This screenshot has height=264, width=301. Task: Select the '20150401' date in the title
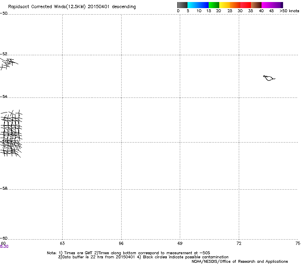point(98,7)
